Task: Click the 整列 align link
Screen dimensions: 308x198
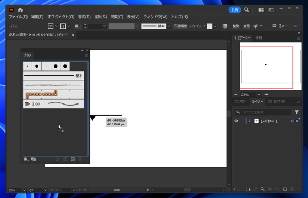Action: (236, 26)
